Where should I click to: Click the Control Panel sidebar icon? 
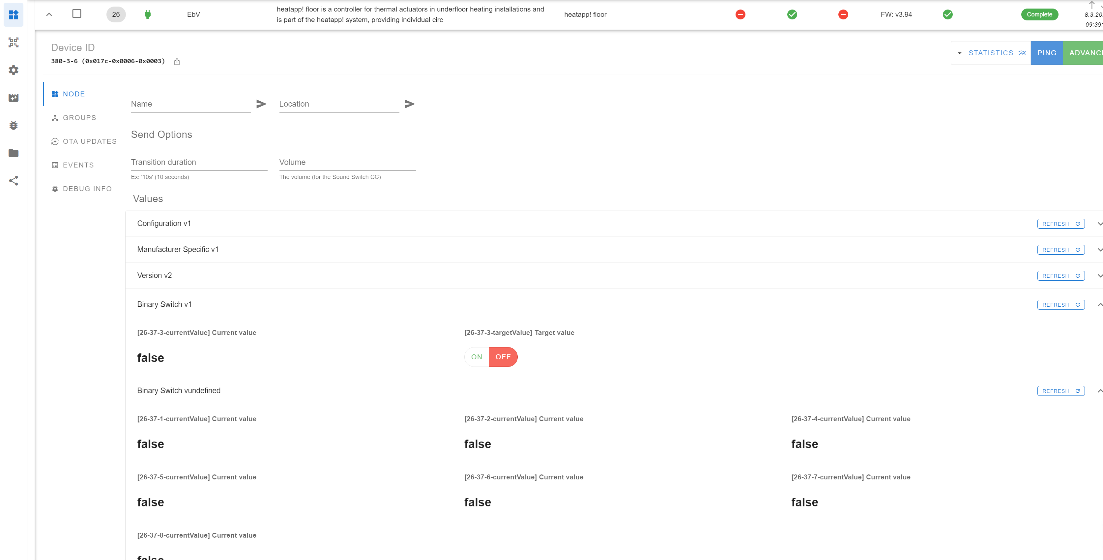(x=13, y=15)
